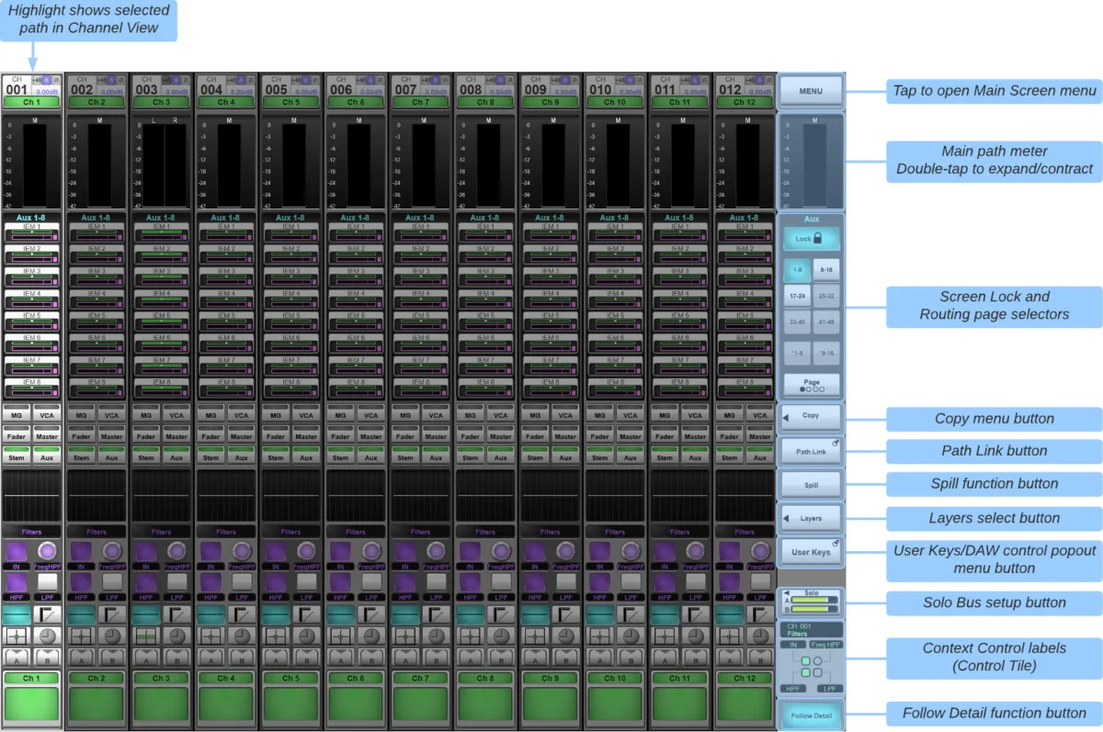Toggle the +48 phantom power on CH 002
The image size is (1103, 732).
pos(102,80)
